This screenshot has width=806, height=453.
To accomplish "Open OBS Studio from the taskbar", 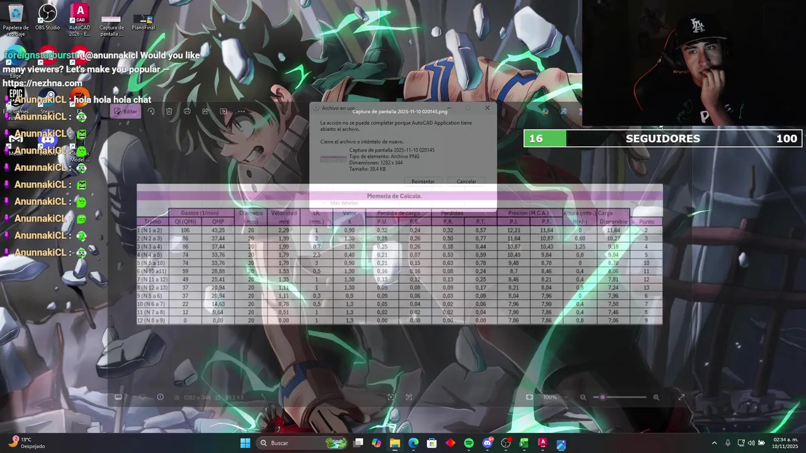I will [x=506, y=443].
